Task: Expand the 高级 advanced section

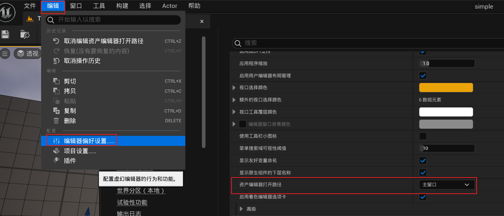Action: click(x=242, y=209)
